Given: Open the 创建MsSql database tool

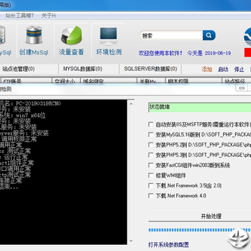Looking at the screenshot, I should 34,40.
